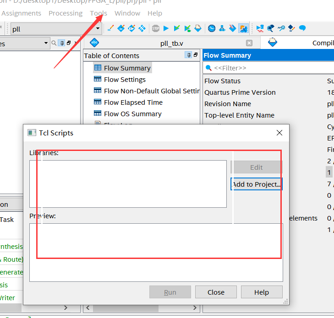
Task: Open the Programmer toolbar icon
Action: tap(233, 28)
